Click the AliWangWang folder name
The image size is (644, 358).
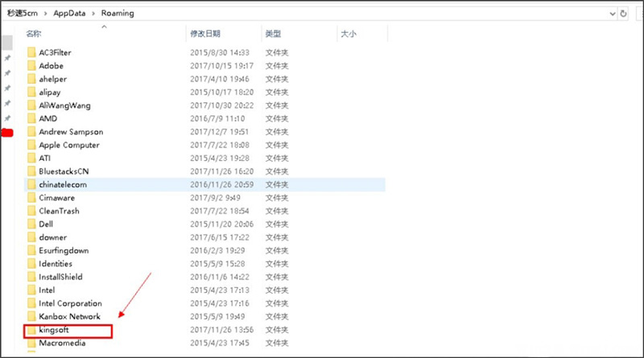click(x=65, y=105)
